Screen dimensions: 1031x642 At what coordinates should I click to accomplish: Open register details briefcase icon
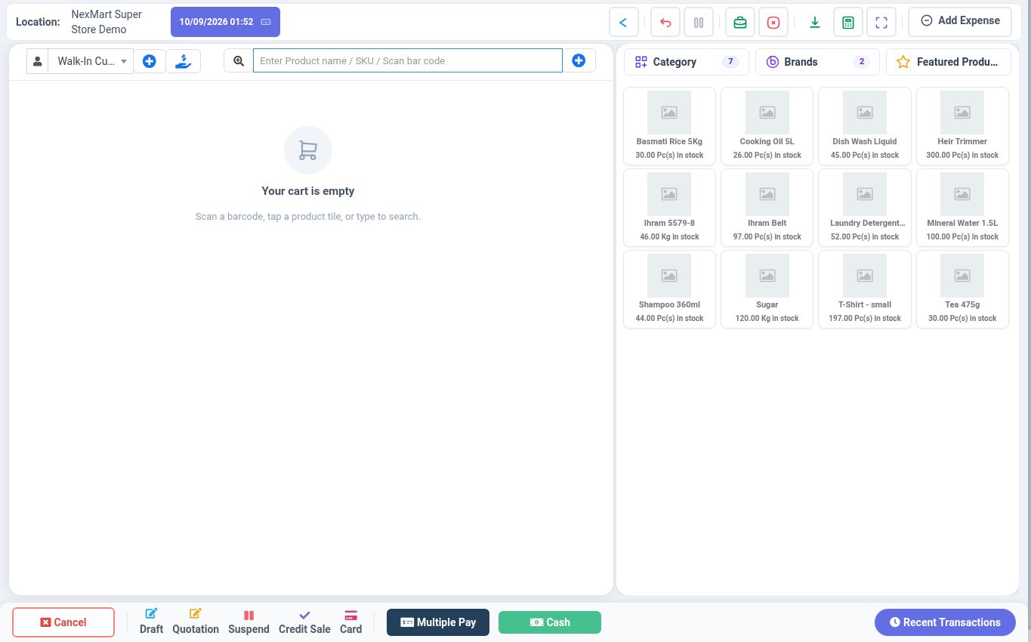click(x=740, y=22)
